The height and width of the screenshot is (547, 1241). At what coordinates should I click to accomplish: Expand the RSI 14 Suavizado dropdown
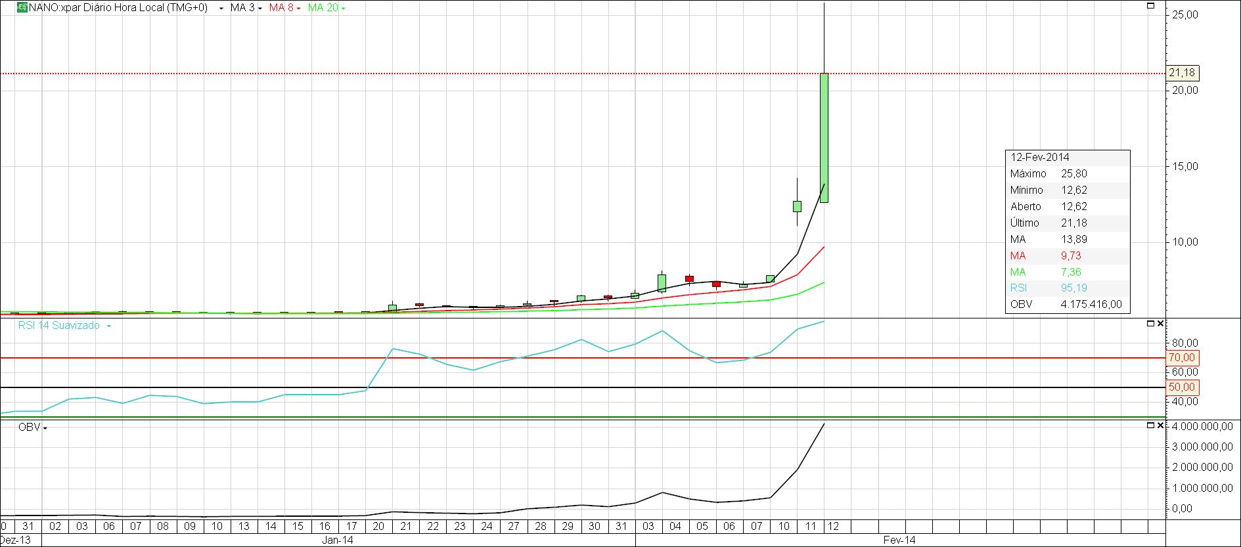pos(108,326)
